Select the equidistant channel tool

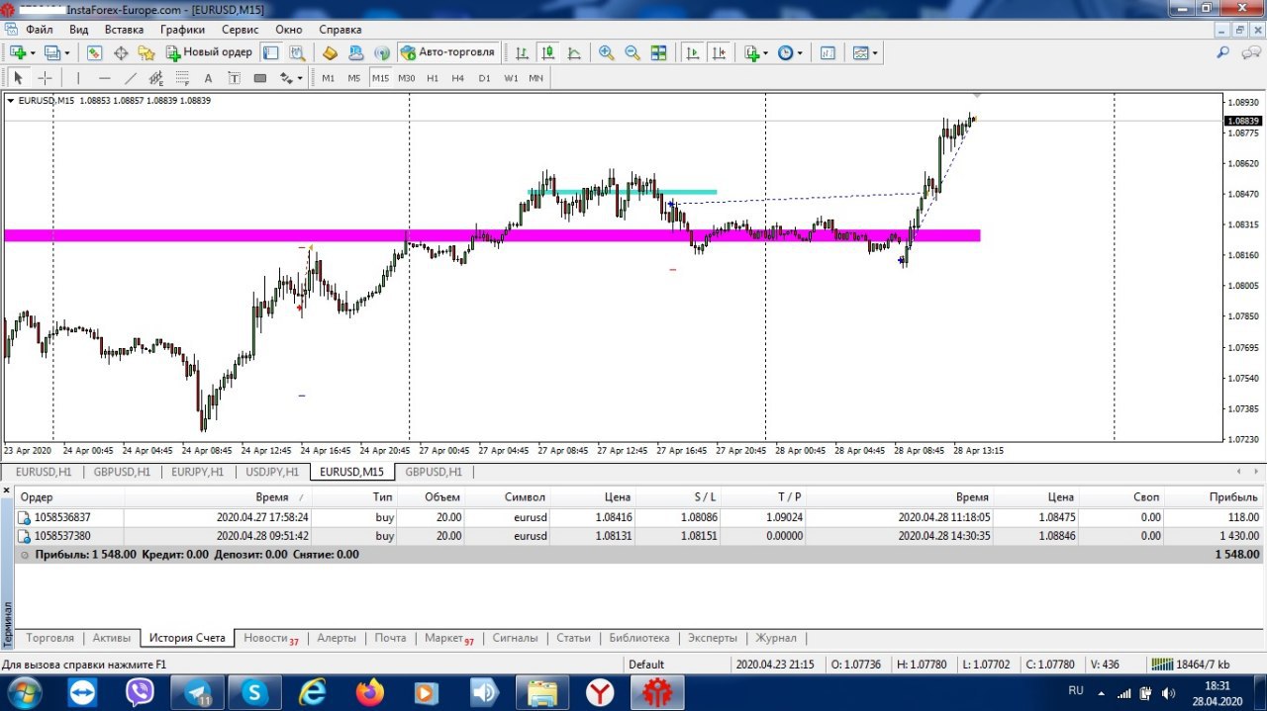[x=155, y=78]
